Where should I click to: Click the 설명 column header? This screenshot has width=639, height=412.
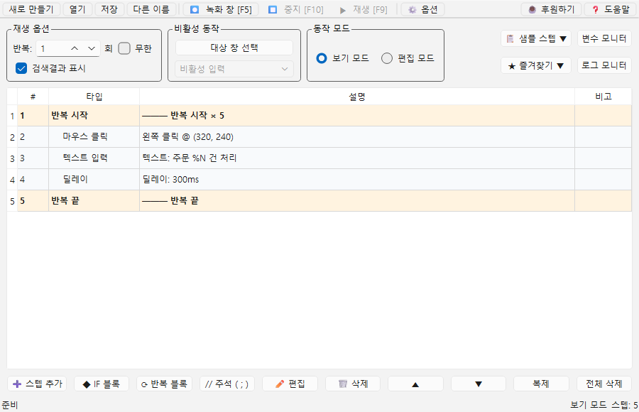pyautogui.click(x=357, y=97)
